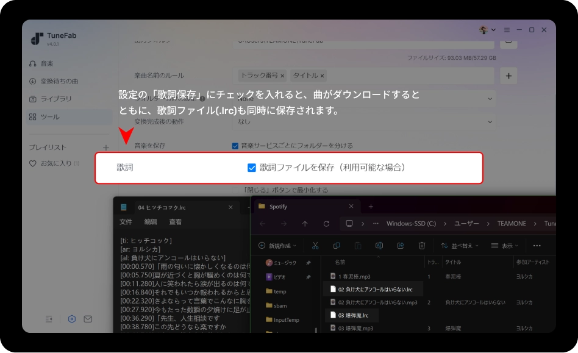Switch to the Spotify tab in File Explorer

[278, 207]
